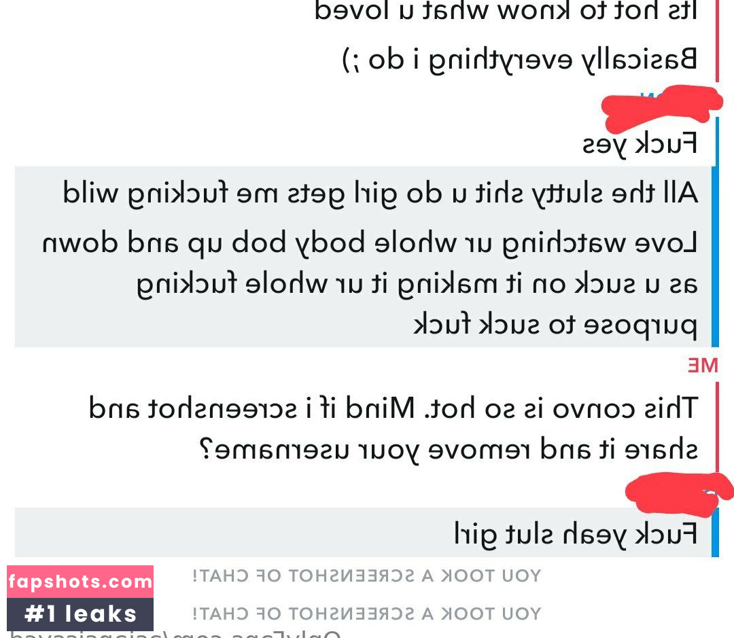Click the red vertical bar beside 'This convo' message
734x638 pixels.
click(717, 427)
